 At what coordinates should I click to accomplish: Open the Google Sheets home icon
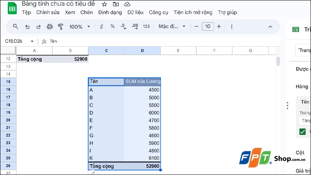pyautogui.click(x=12, y=8)
